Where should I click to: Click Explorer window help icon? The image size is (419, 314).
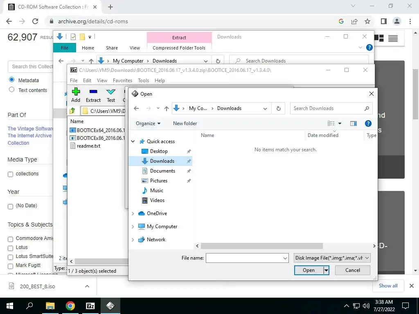pyautogui.click(x=369, y=47)
